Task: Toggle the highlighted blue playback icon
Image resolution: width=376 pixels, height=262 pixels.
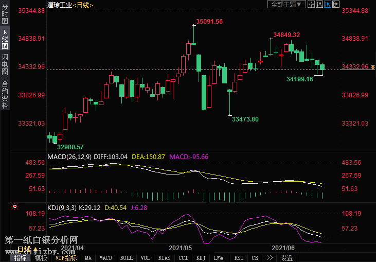Action: pos(327,5)
